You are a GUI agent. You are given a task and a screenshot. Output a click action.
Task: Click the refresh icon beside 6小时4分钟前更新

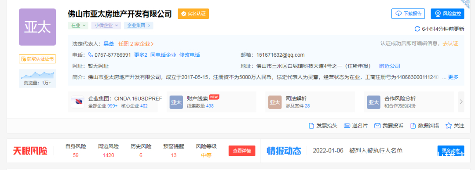click(x=417, y=29)
